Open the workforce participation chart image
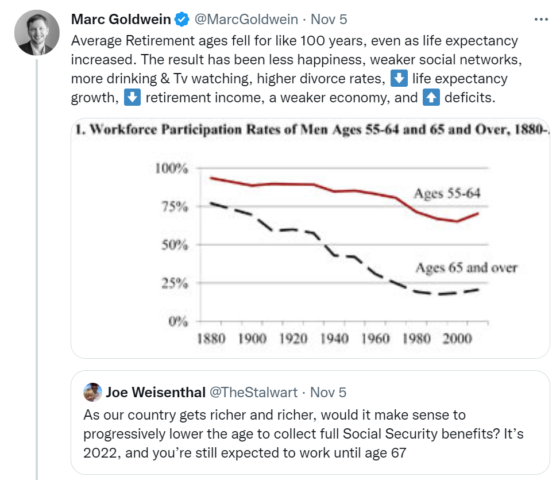560x480 pixels. (310, 241)
